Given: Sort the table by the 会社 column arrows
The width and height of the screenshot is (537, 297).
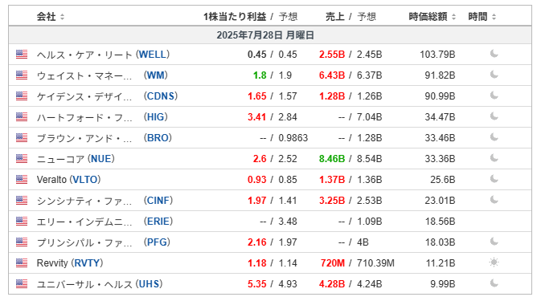Looking at the screenshot, I should point(62,17).
